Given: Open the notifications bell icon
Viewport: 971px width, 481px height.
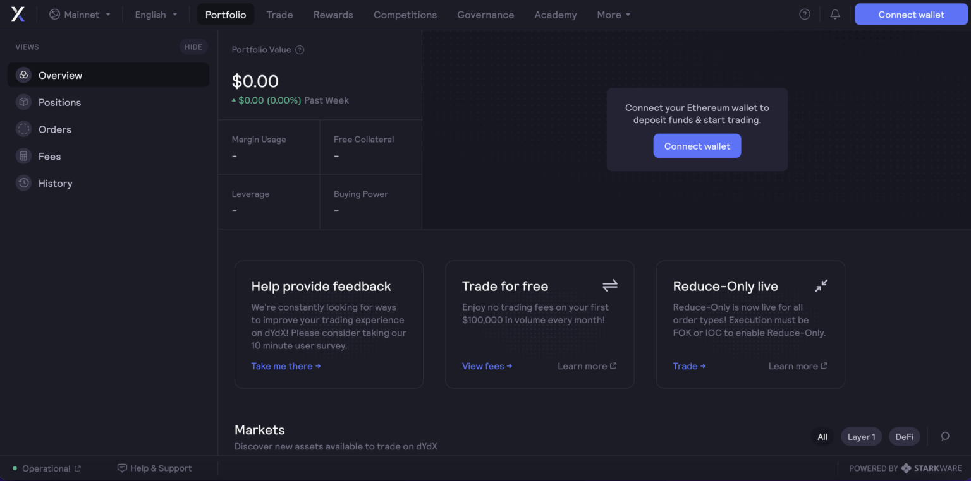Looking at the screenshot, I should click(835, 14).
